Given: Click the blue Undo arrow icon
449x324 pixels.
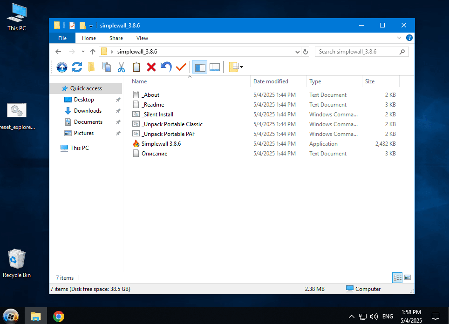Looking at the screenshot, I should tap(166, 67).
